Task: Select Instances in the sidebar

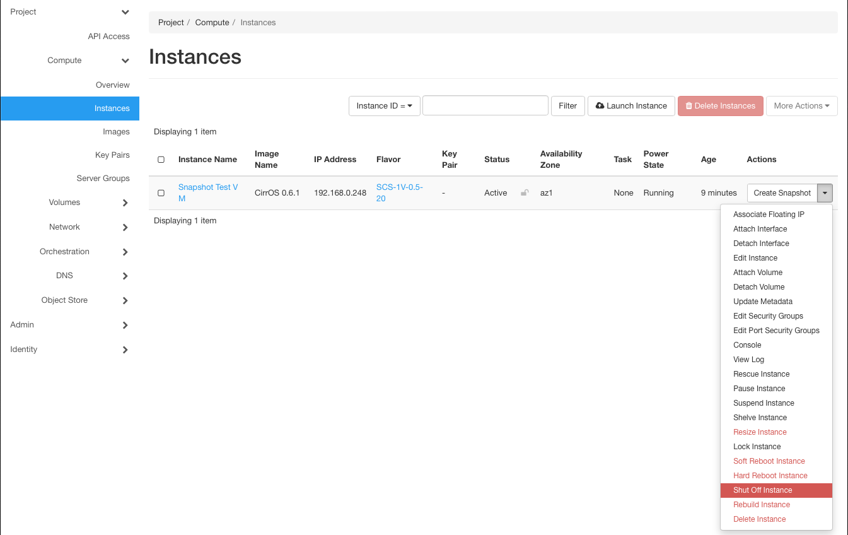Action: click(x=70, y=109)
